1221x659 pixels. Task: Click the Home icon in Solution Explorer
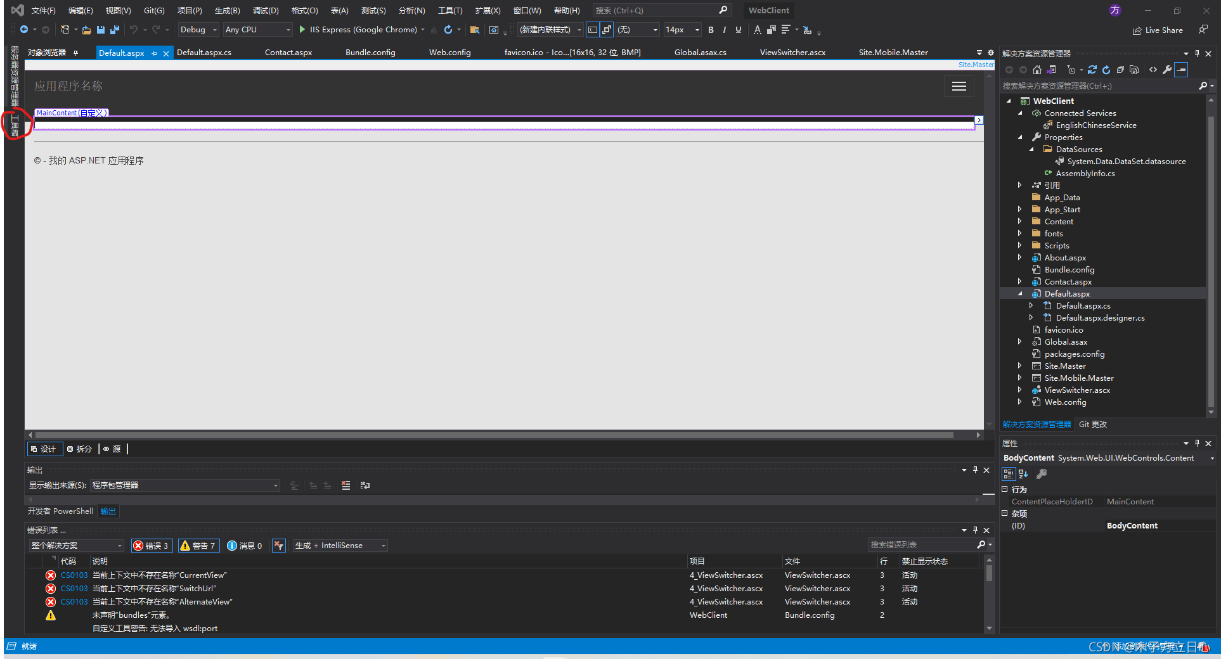click(1037, 70)
